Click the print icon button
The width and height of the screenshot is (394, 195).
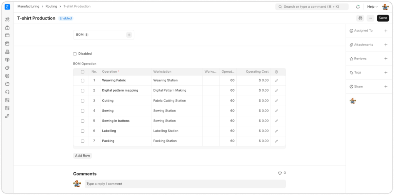tap(360, 18)
